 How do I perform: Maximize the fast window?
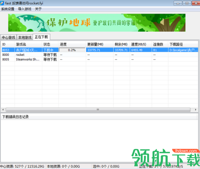pos(187,3)
